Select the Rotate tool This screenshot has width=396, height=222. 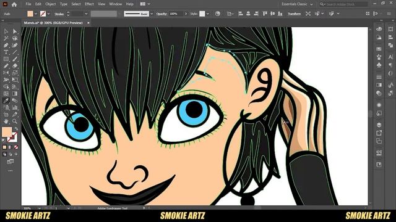(6, 73)
